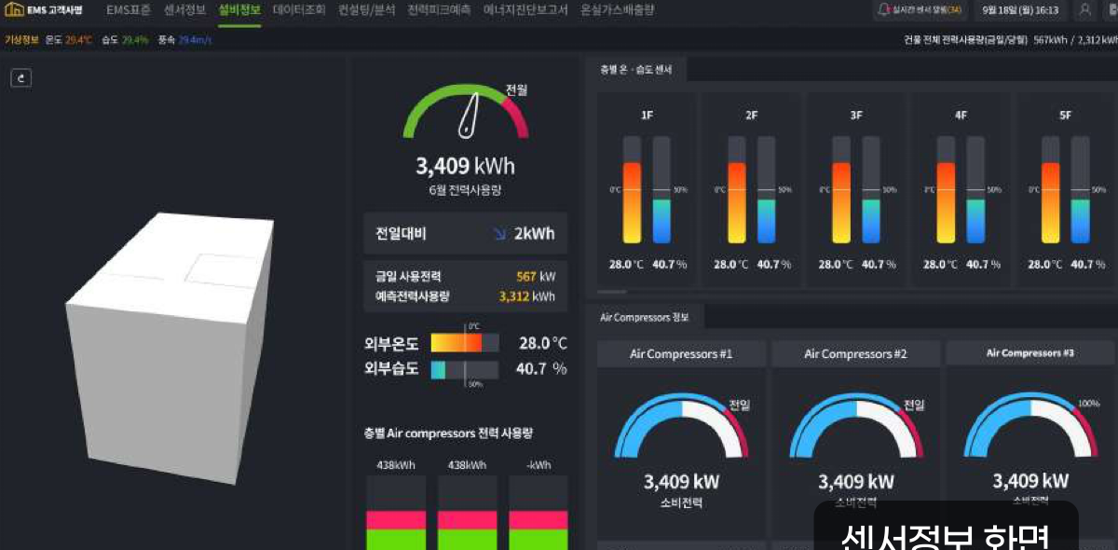Click the white 3D building model
The height and width of the screenshot is (550, 1118).
[169, 348]
